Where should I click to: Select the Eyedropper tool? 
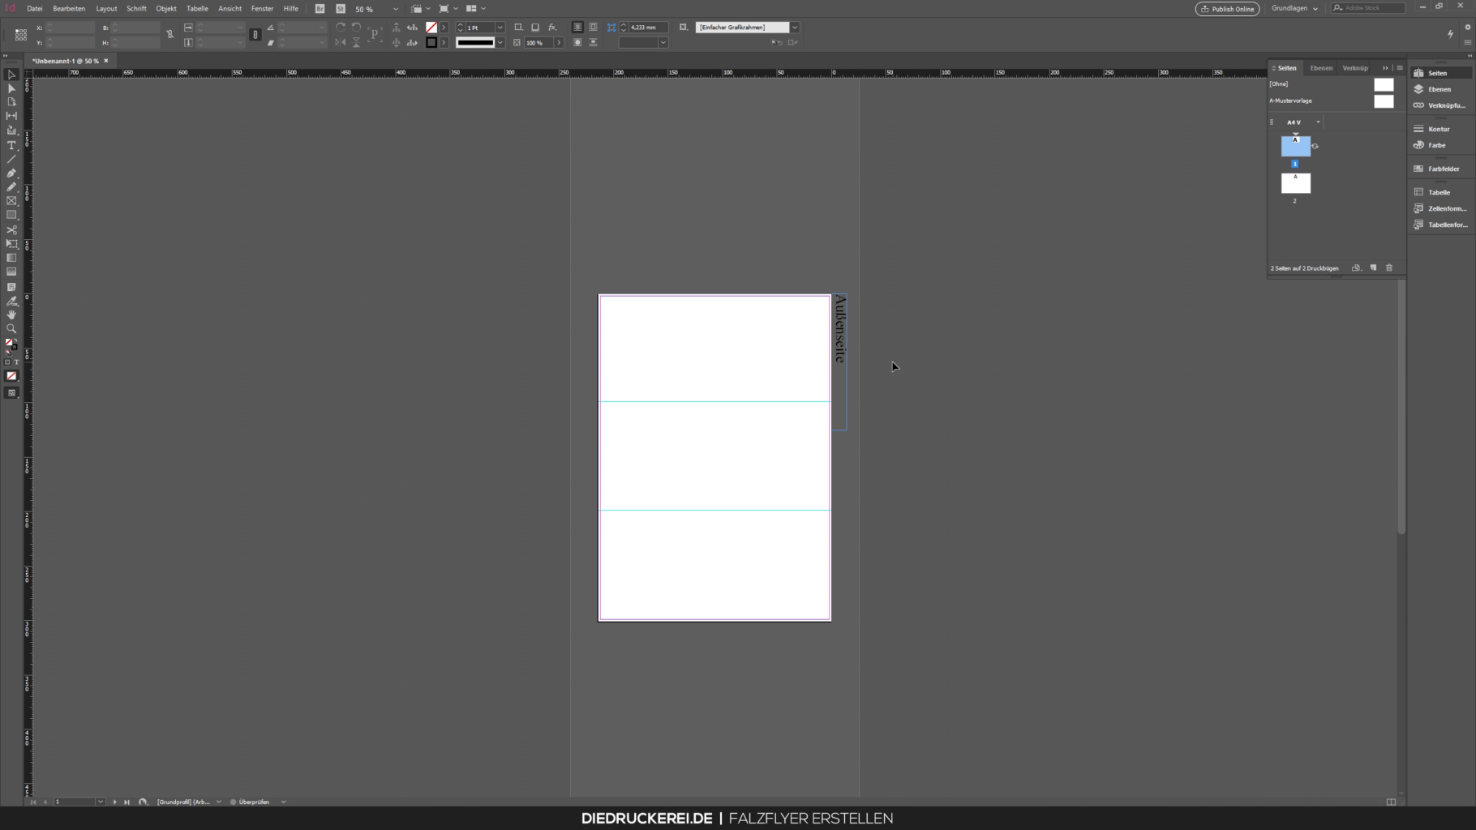coord(11,301)
